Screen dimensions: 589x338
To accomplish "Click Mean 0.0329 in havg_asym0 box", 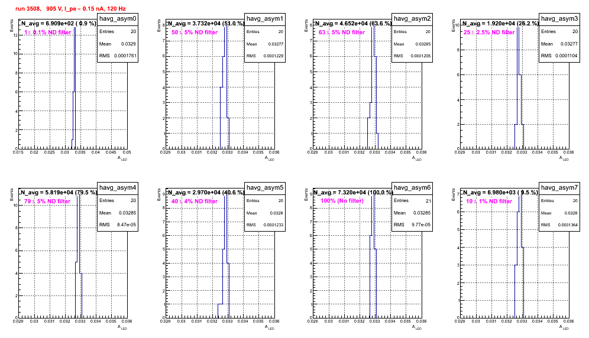I will click(x=118, y=44).
